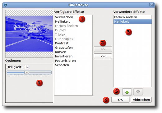Click the >> add effect button
This screenshot has width=162, height=113.
[x=103, y=49]
